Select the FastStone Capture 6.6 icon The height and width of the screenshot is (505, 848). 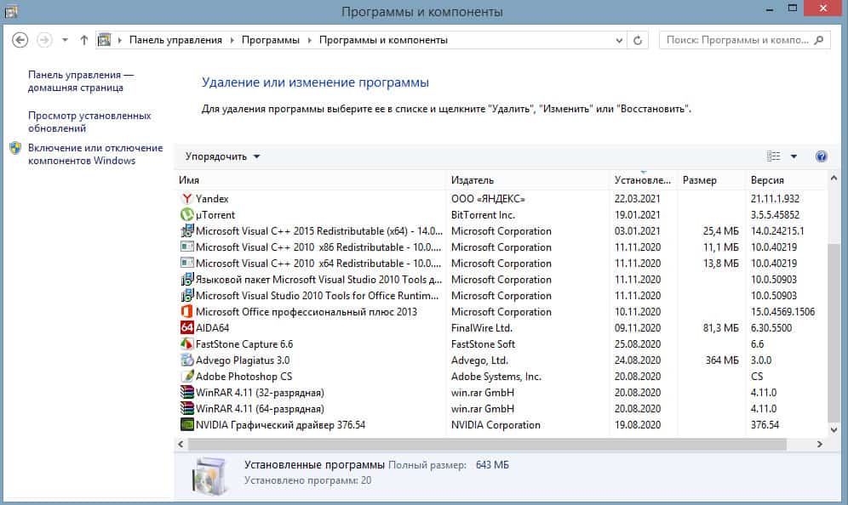[187, 344]
